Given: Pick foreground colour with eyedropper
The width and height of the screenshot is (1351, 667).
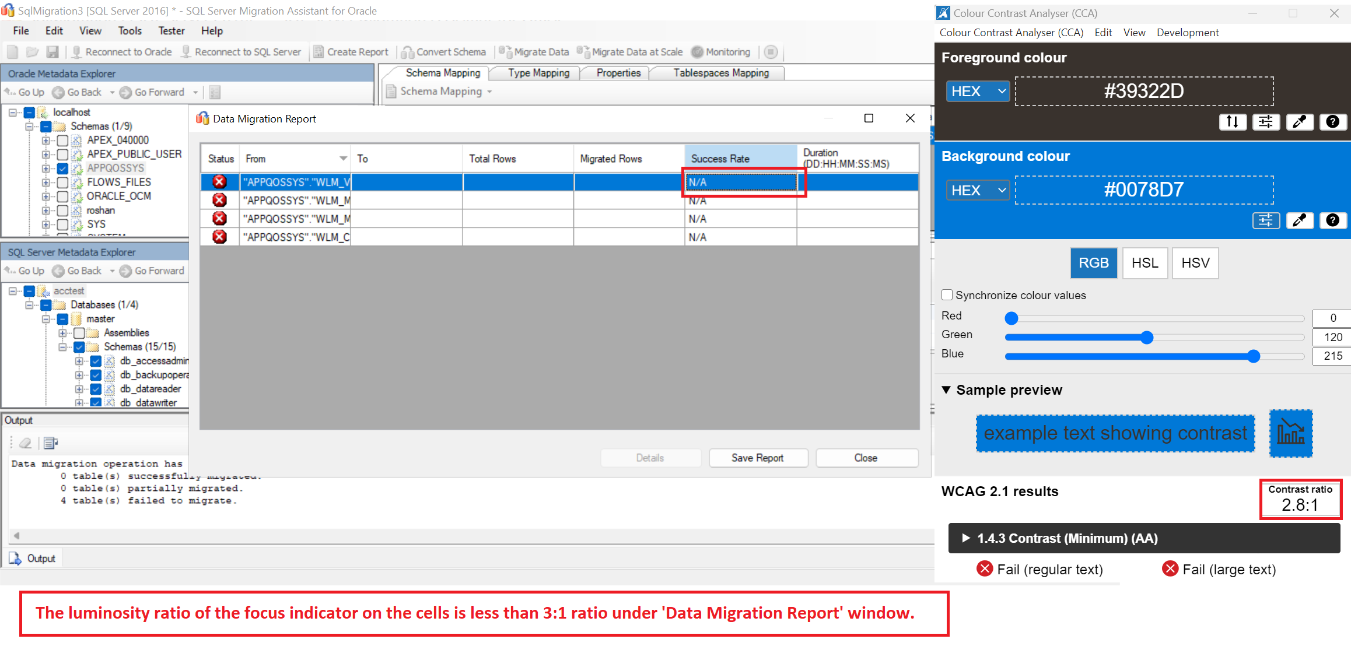Looking at the screenshot, I should tap(1299, 121).
